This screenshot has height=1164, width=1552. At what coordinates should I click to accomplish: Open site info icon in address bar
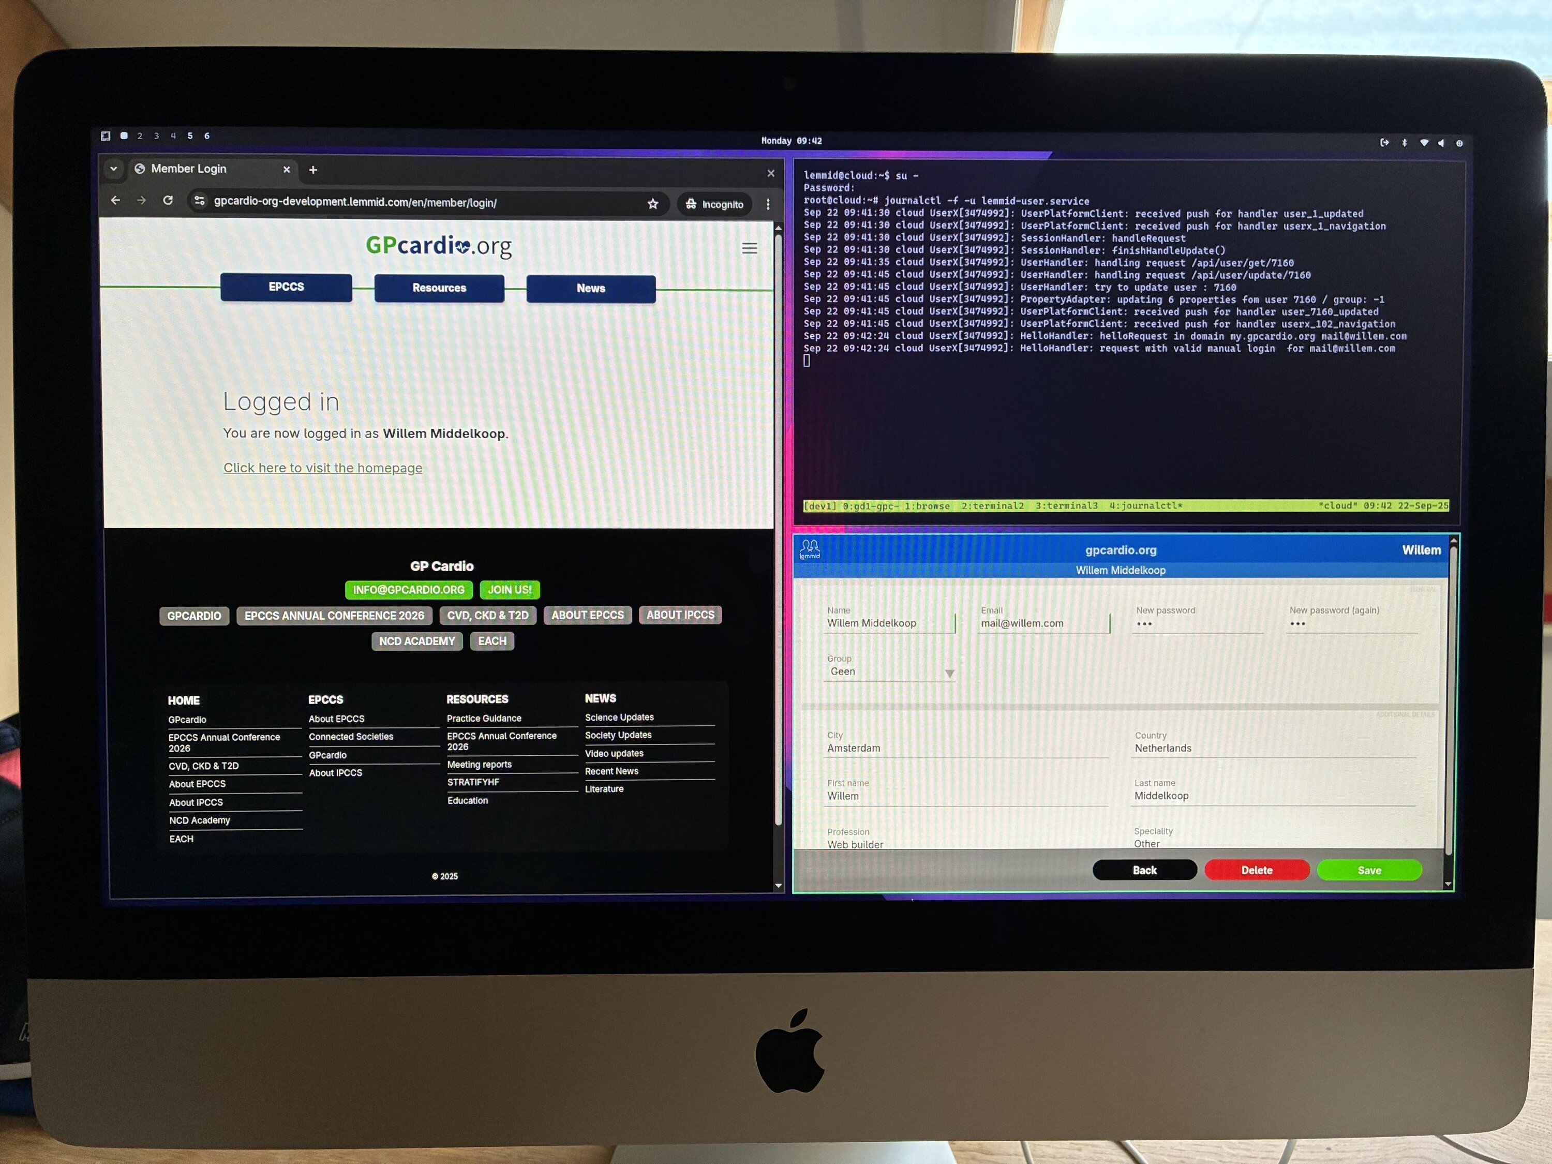coord(200,201)
